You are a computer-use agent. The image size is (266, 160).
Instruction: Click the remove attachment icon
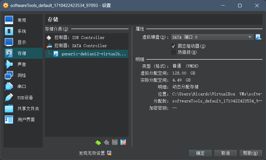click(123, 142)
